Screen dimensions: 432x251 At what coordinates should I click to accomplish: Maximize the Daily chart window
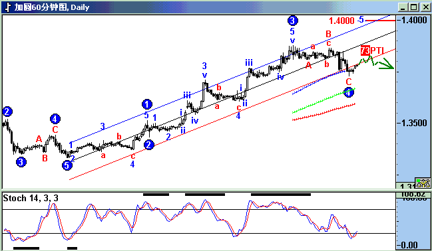point(414,7)
